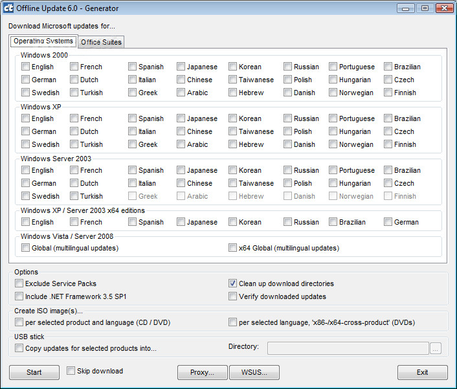Toggle the Skip download checkbox
Screen dimensions: 457x389
(x=71, y=371)
